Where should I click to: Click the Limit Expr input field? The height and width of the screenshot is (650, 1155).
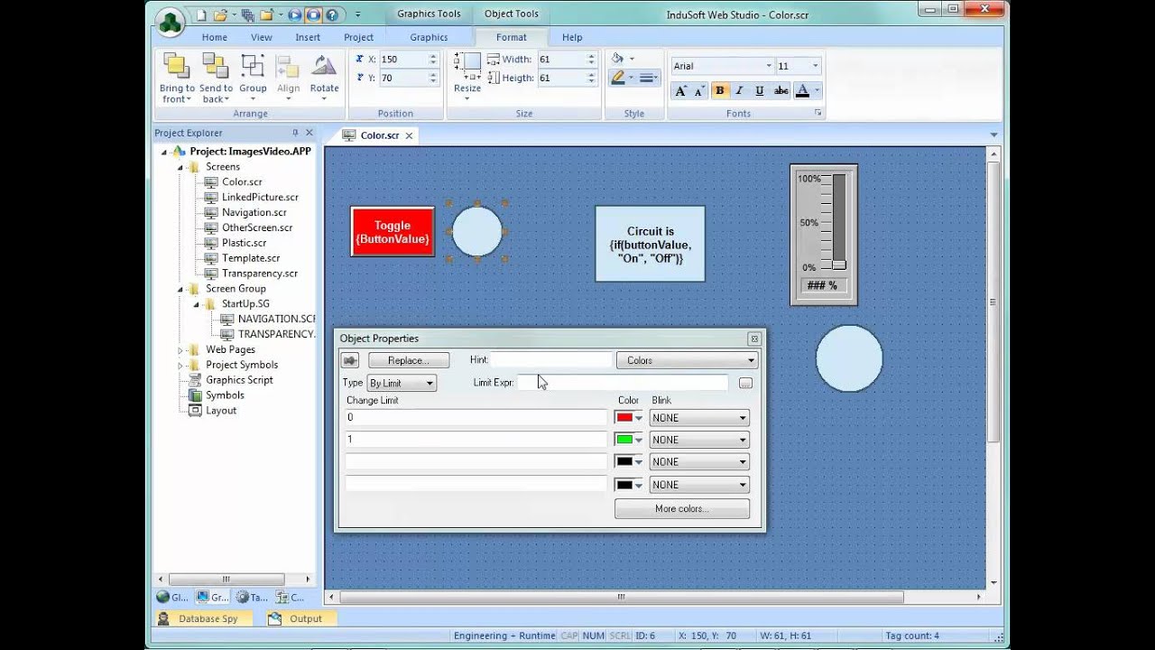click(623, 383)
